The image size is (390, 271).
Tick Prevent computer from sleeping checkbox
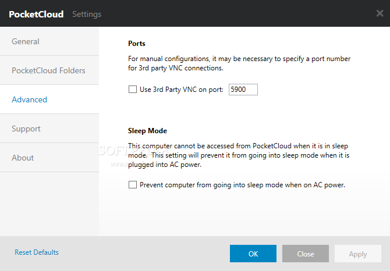coord(133,185)
